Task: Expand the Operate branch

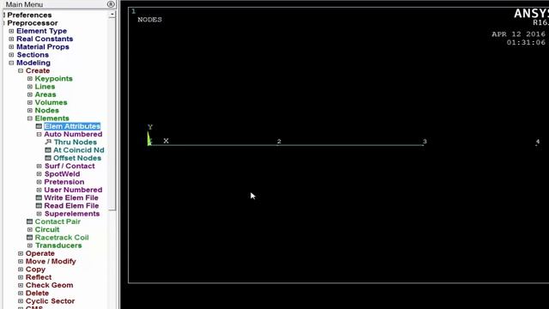Action: pyautogui.click(x=21, y=253)
